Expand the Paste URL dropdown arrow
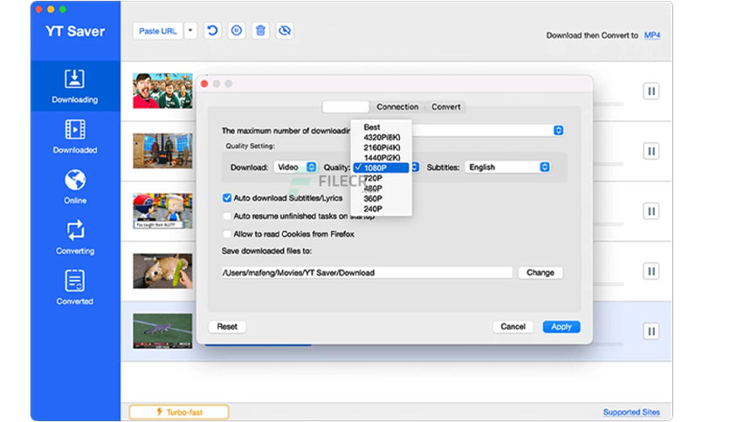 click(190, 31)
